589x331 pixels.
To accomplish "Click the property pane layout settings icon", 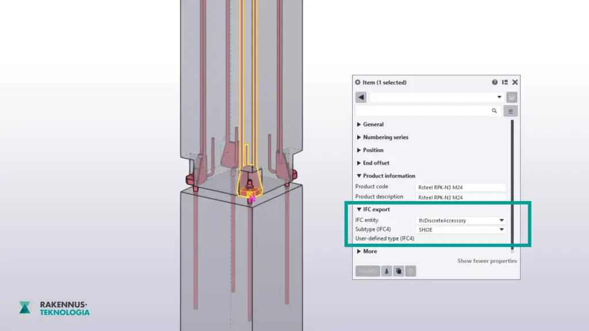I will (x=505, y=82).
